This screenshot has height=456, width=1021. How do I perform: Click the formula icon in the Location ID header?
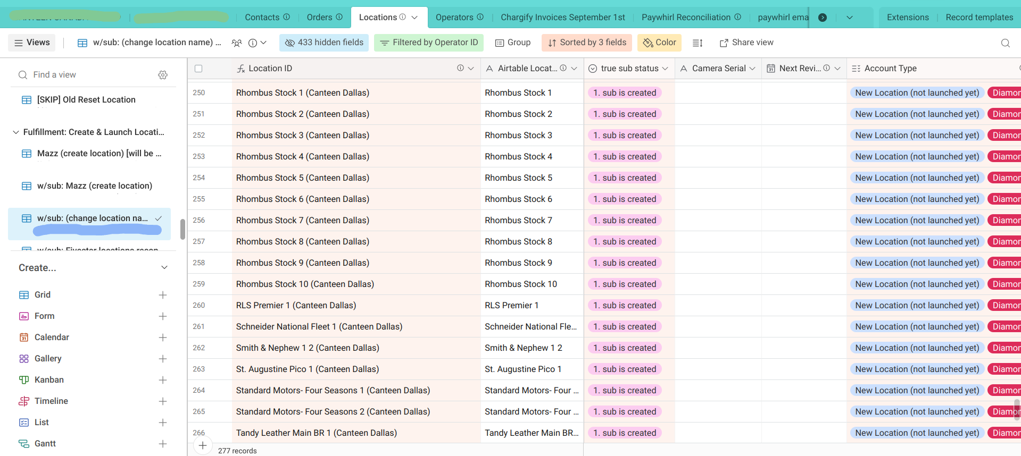241,69
